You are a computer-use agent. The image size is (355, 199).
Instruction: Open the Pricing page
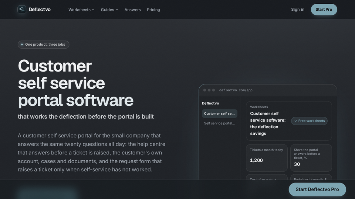tap(153, 10)
